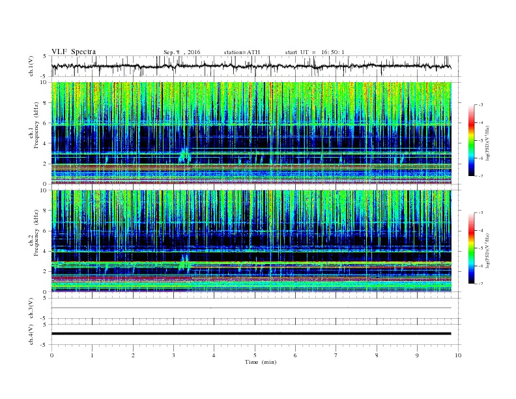
Task: Click the "9" tick on the time axis
Action: pos(417,355)
